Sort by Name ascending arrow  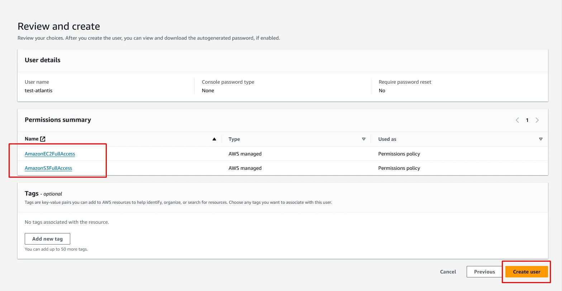[x=214, y=139]
